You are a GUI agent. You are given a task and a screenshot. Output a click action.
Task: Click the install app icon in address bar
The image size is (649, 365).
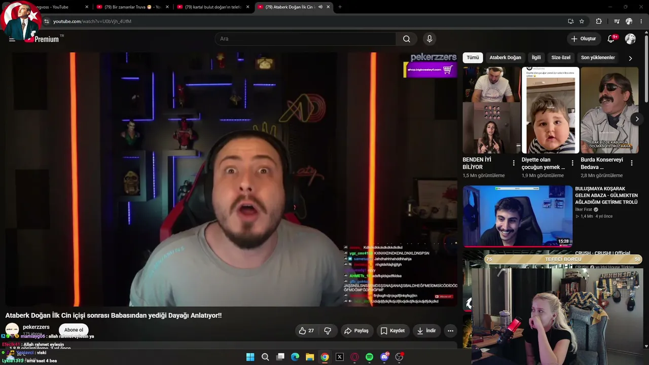570,21
